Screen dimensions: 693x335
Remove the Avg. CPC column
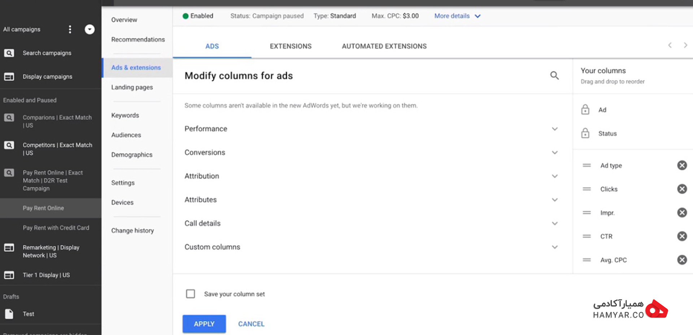coord(682,260)
